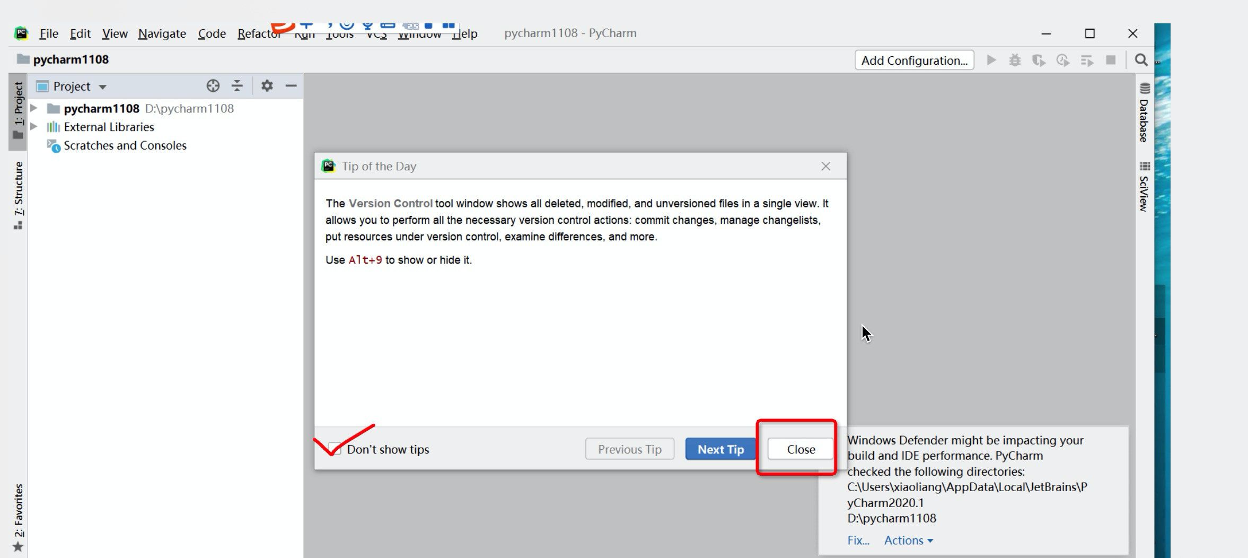Image resolution: width=1248 pixels, height=558 pixels.
Task: Select the pycharm1108 project root label
Action: coord(102,108)
